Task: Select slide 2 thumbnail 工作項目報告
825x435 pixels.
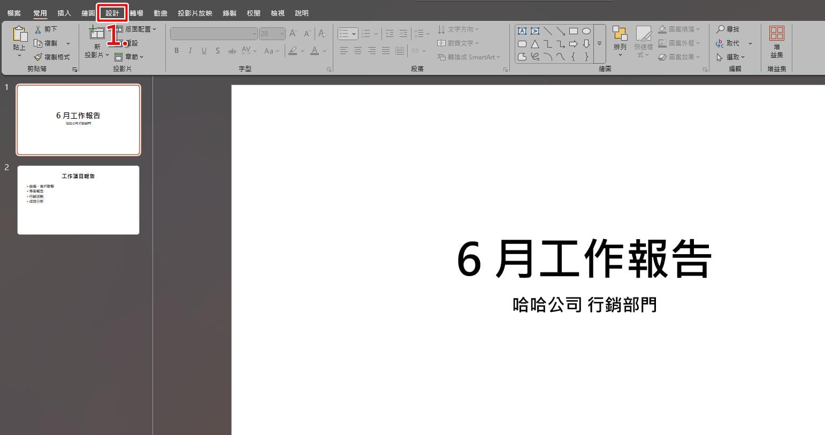Action: pos(79,200)
